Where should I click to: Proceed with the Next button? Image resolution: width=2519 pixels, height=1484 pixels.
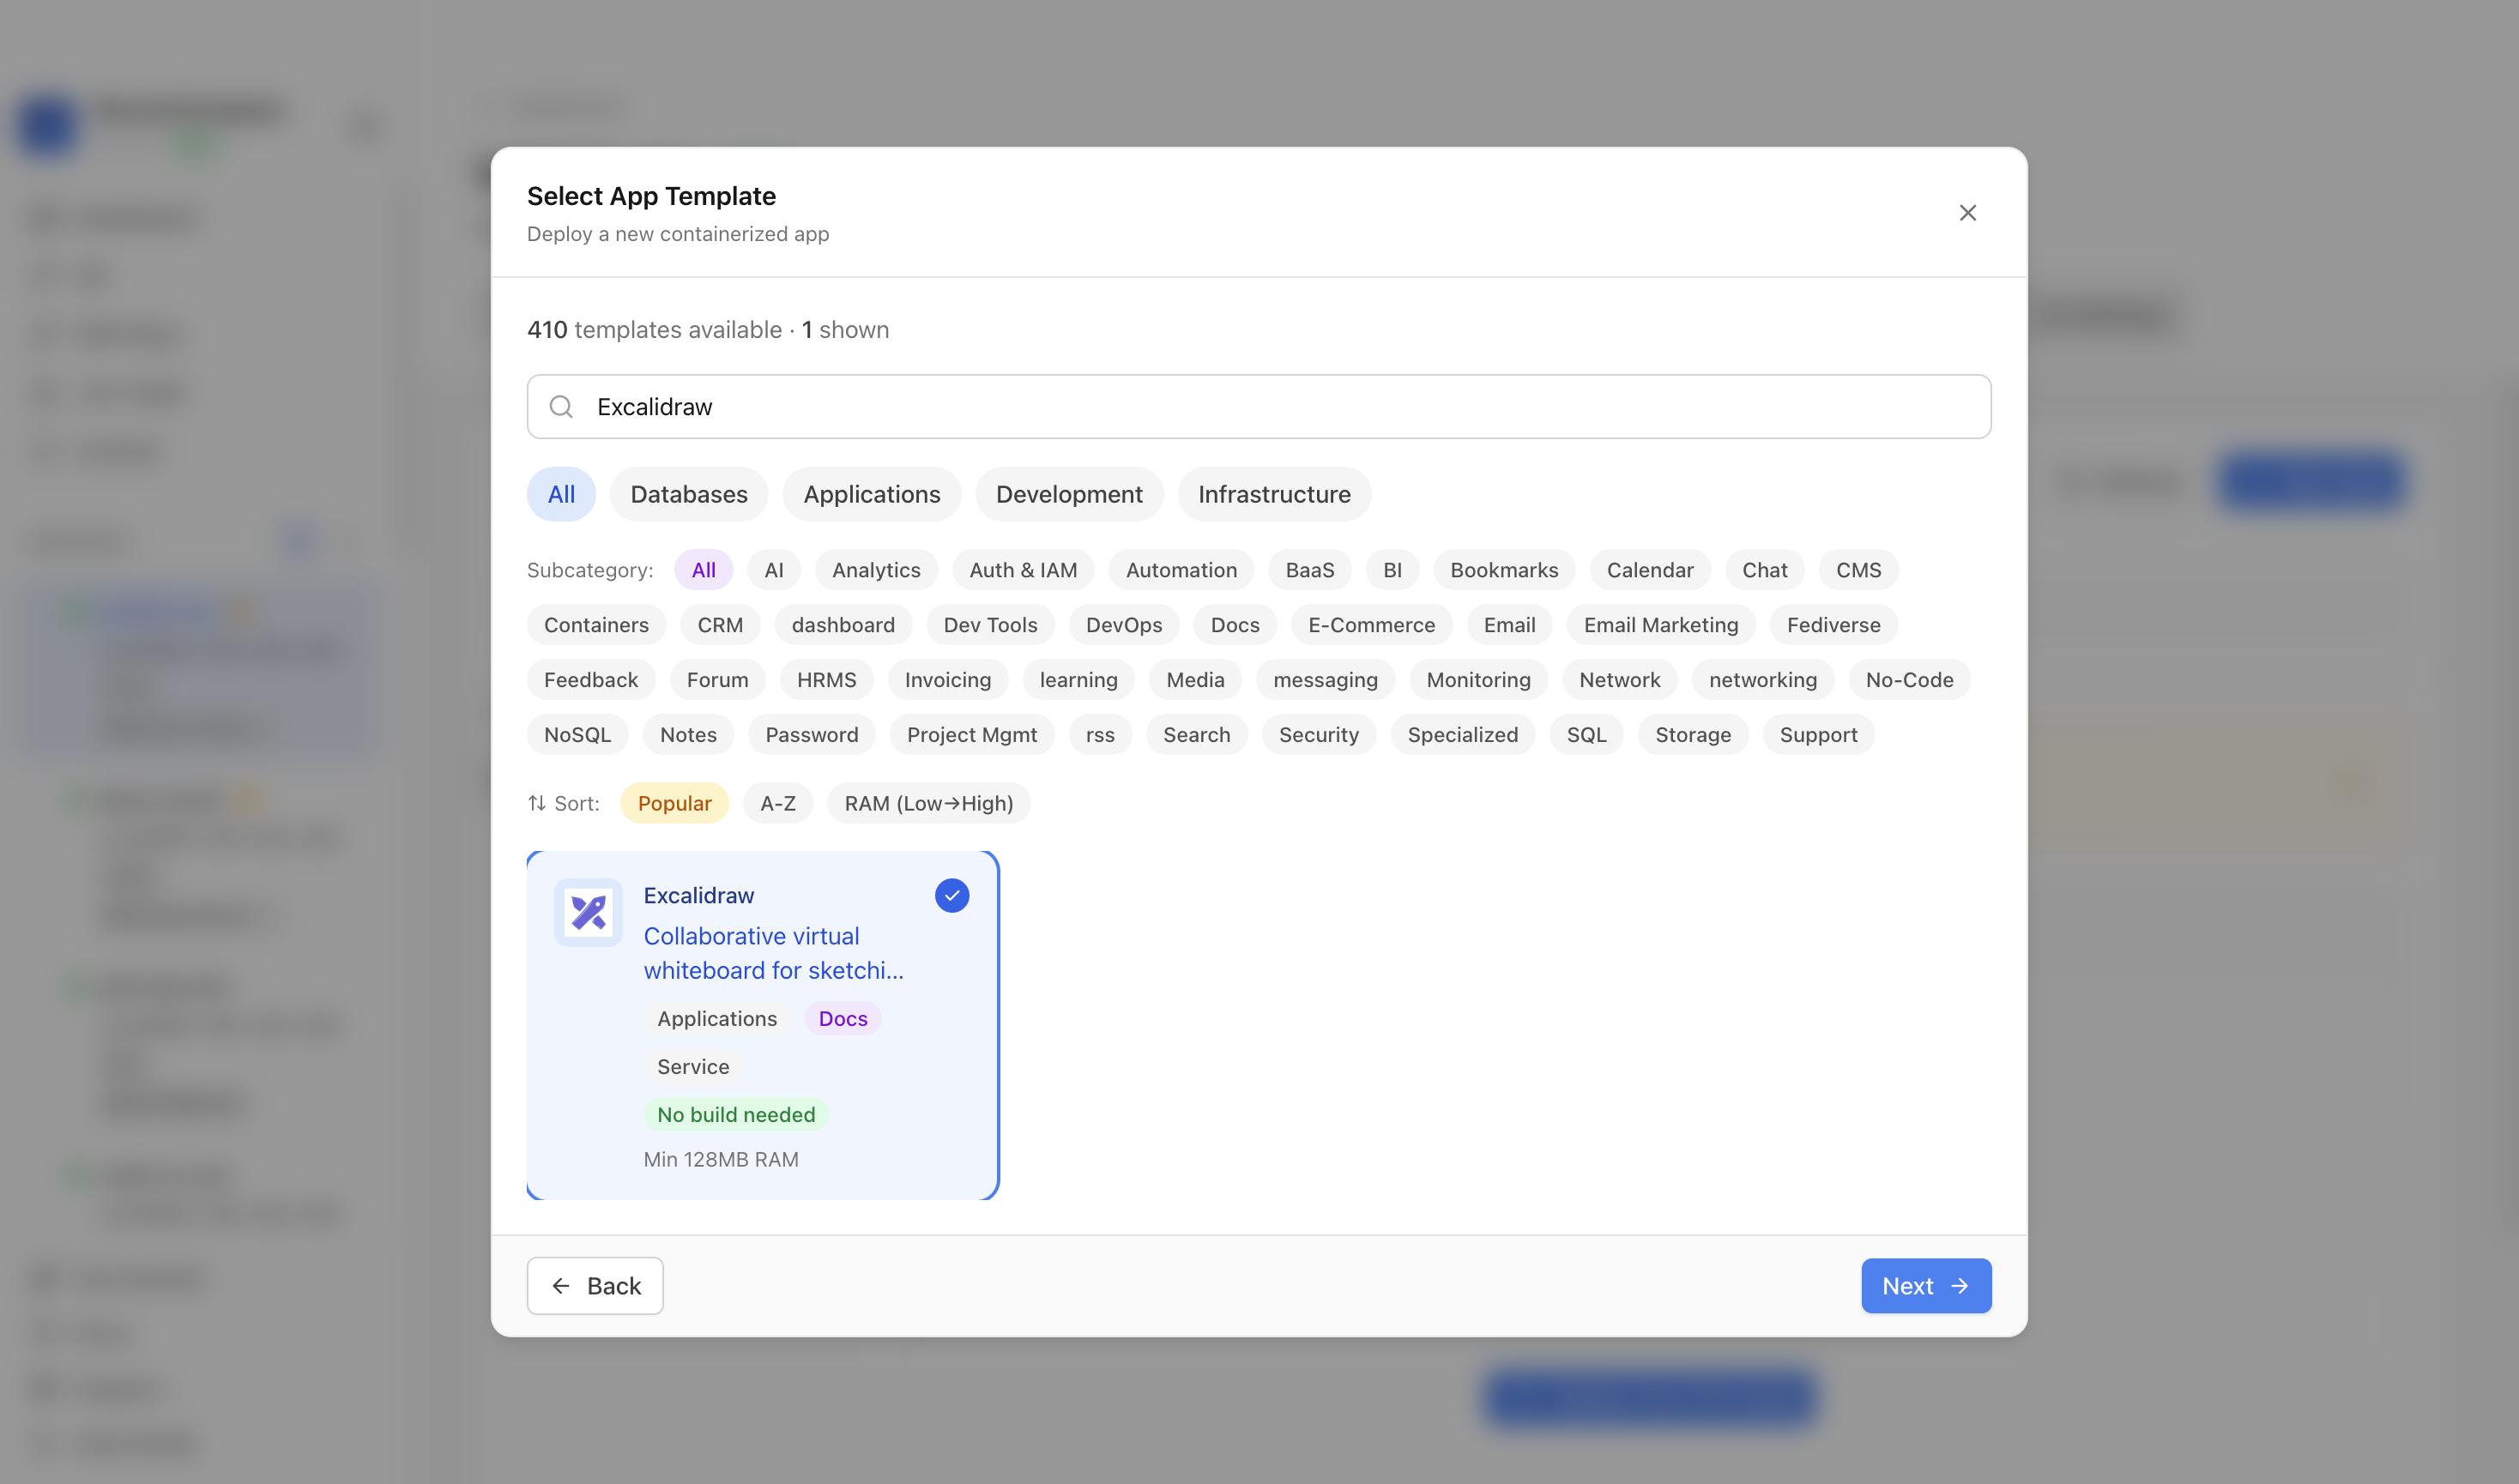(x=1926, y=1285)
